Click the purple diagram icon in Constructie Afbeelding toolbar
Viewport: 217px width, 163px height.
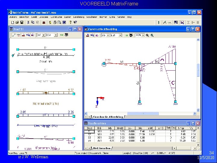click(x=97, y=35)
